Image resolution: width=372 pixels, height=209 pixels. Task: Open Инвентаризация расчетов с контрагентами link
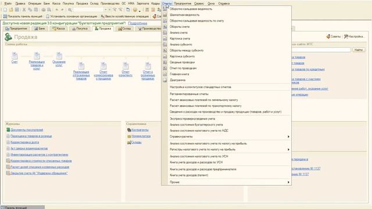pos(39,154)
